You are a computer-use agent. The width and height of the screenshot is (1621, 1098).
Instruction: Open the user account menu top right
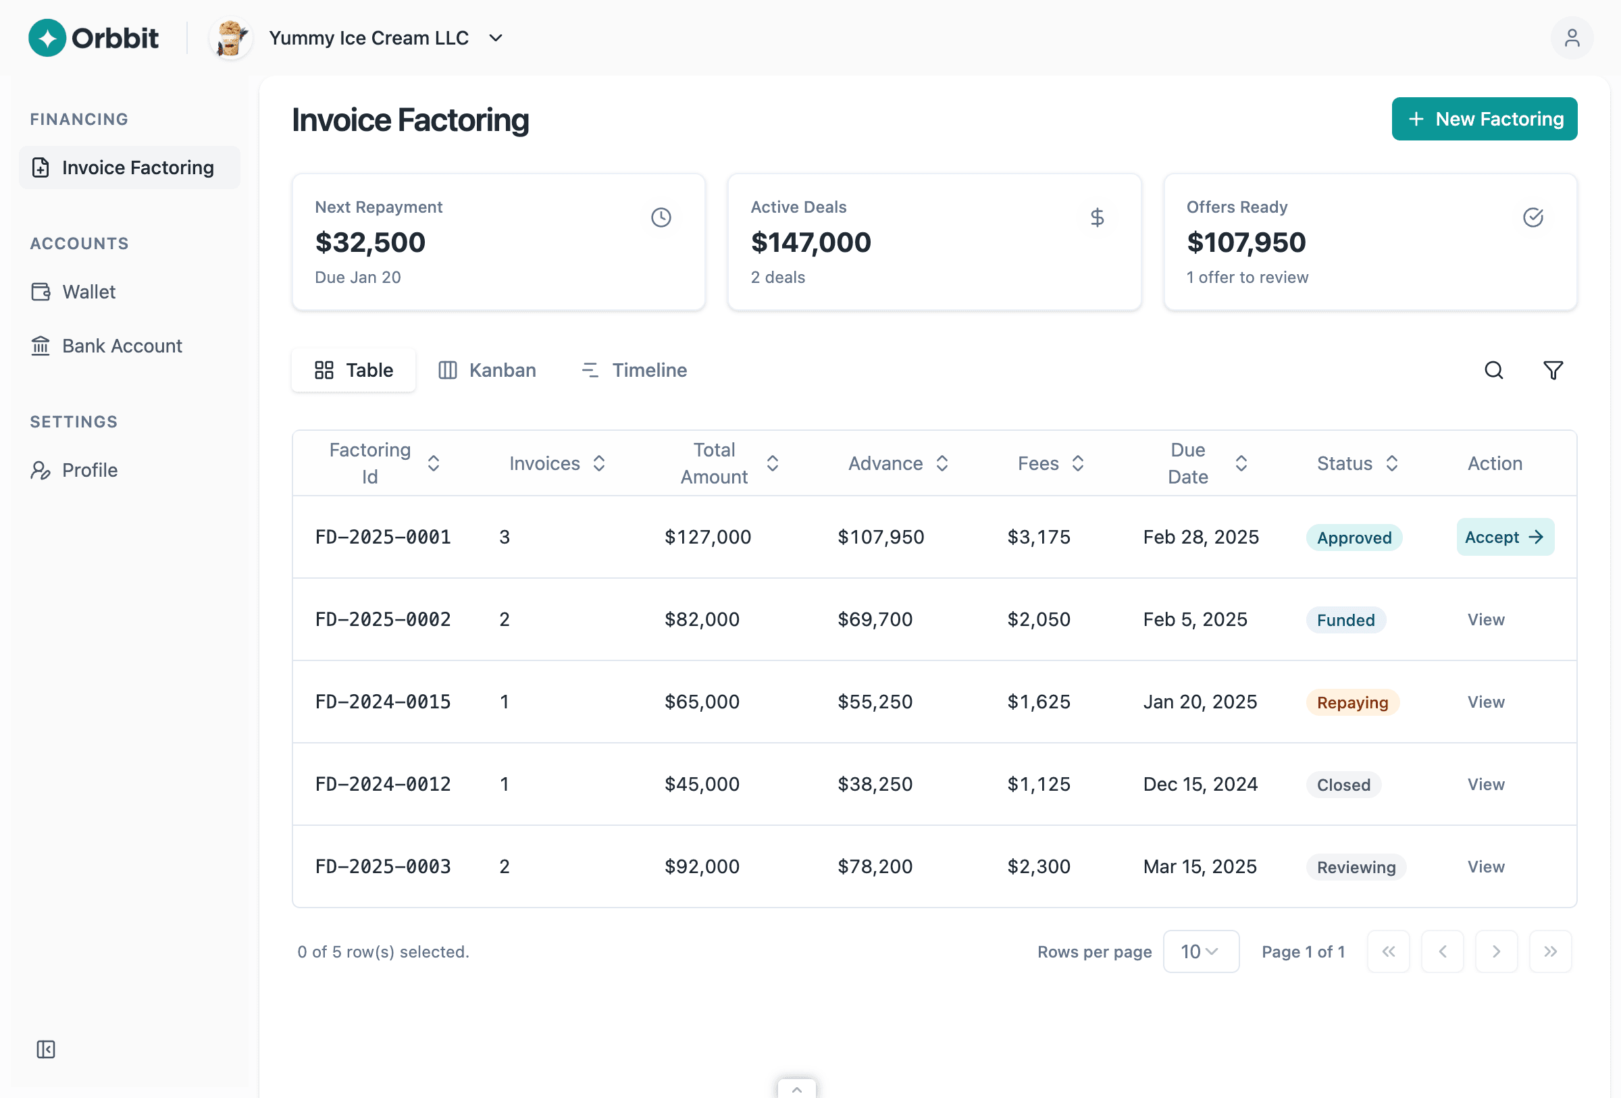coord(1572,37)
